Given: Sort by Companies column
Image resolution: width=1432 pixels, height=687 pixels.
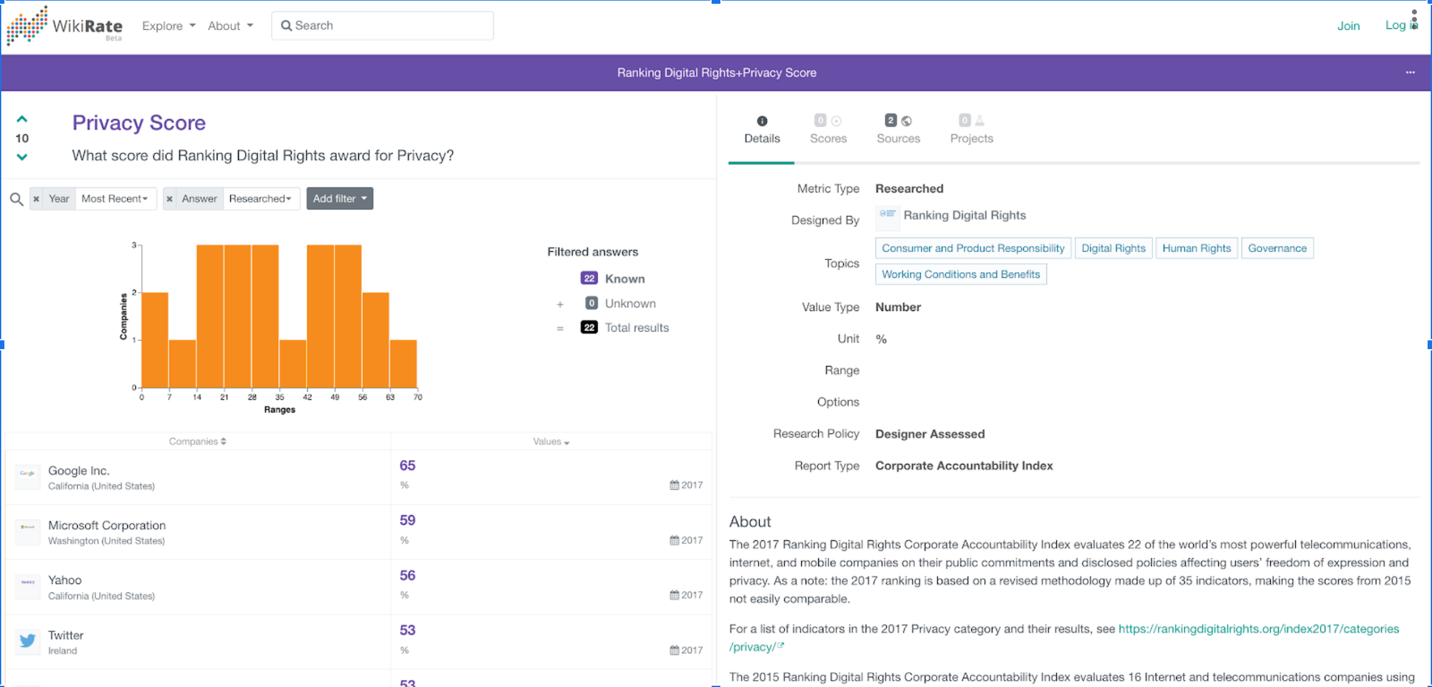Looking at the screenshot, I should click(197, 441).
